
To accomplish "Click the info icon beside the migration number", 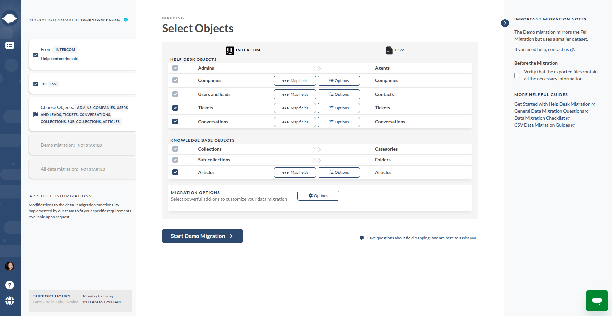I will (126, 20).
